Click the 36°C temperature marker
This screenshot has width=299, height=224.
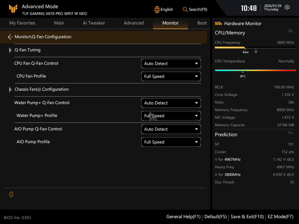(243, 76)
